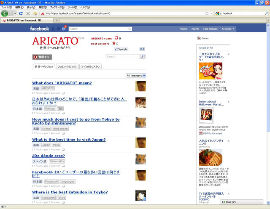Open the Chat (2) bar
270x209 pixels.
(242, 202)
